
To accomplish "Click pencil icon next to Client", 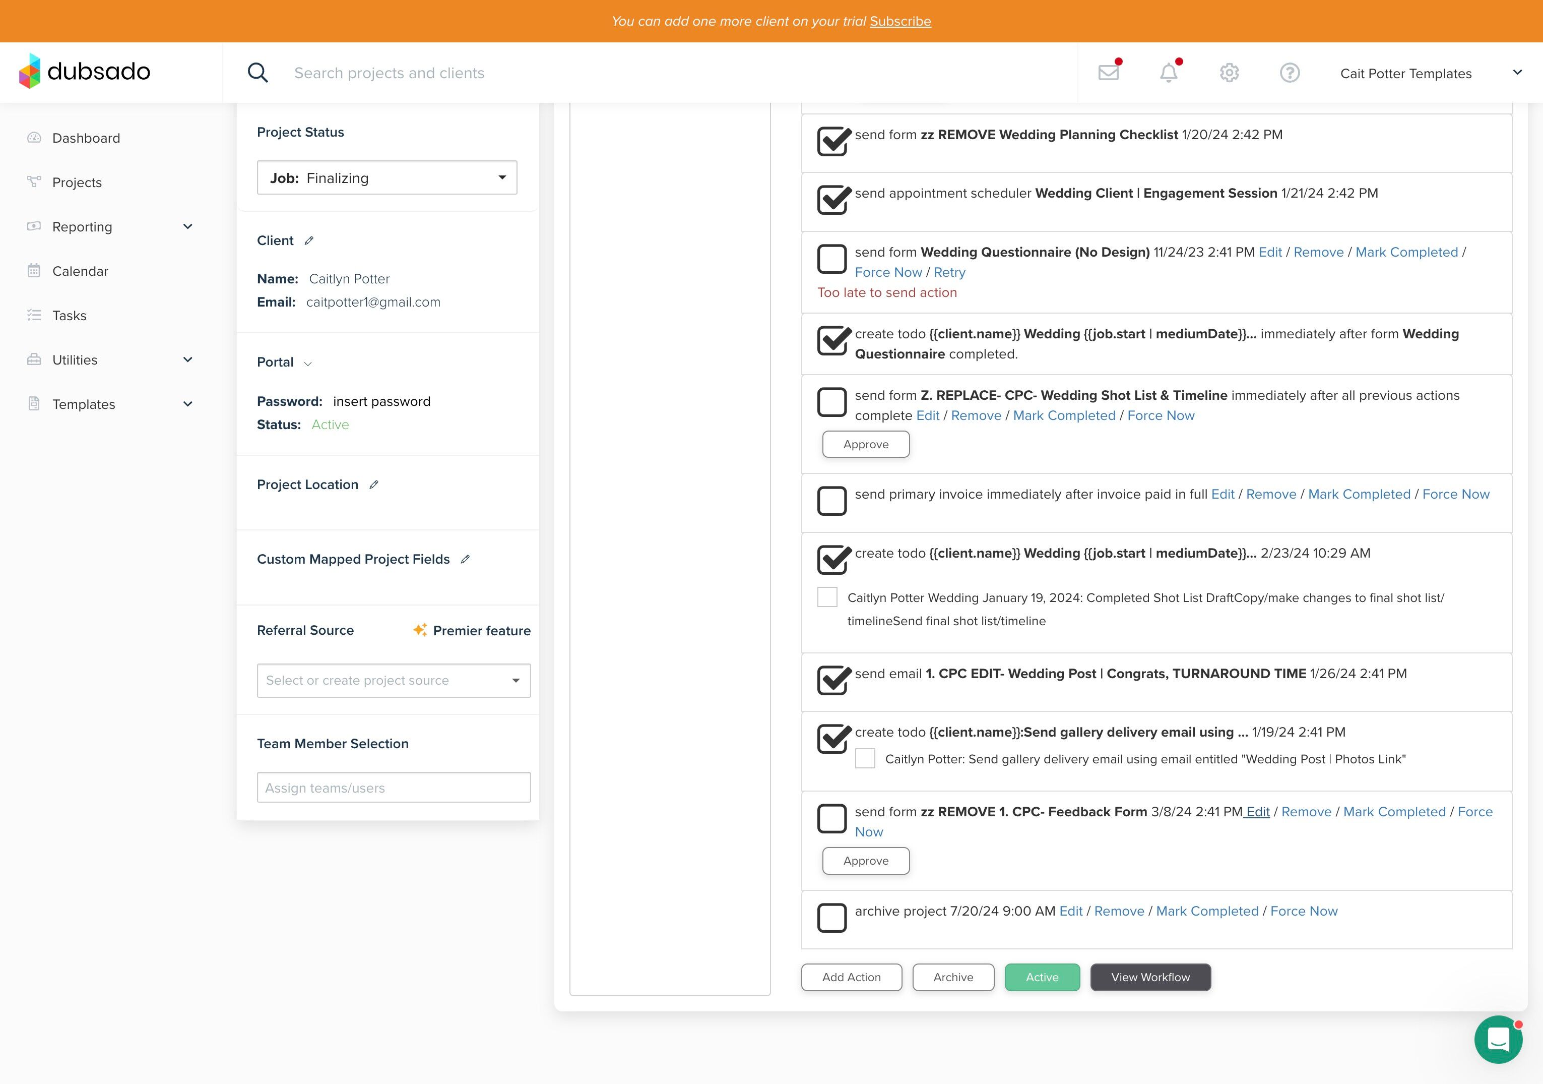I will pos(309,240).
